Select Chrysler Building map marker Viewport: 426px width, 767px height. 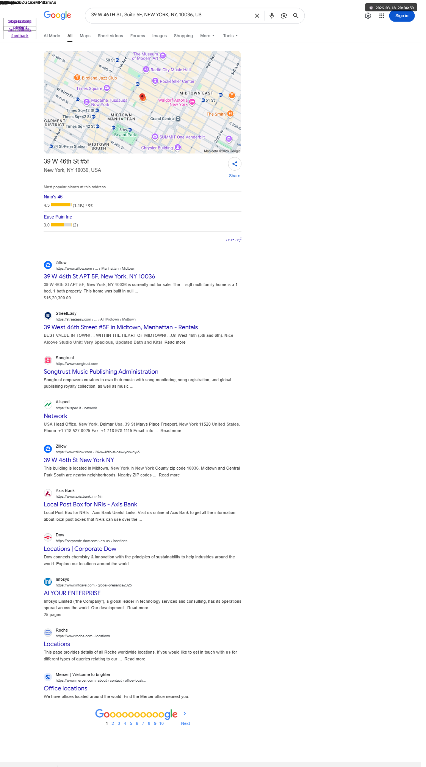pyautogui.click(x=178, y=147)
